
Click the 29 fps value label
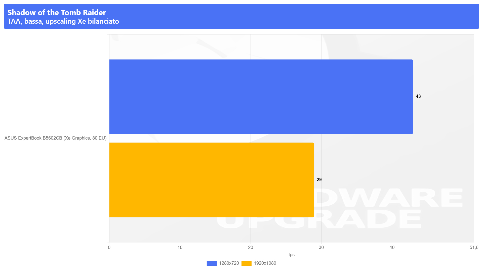tap(319, 180)
